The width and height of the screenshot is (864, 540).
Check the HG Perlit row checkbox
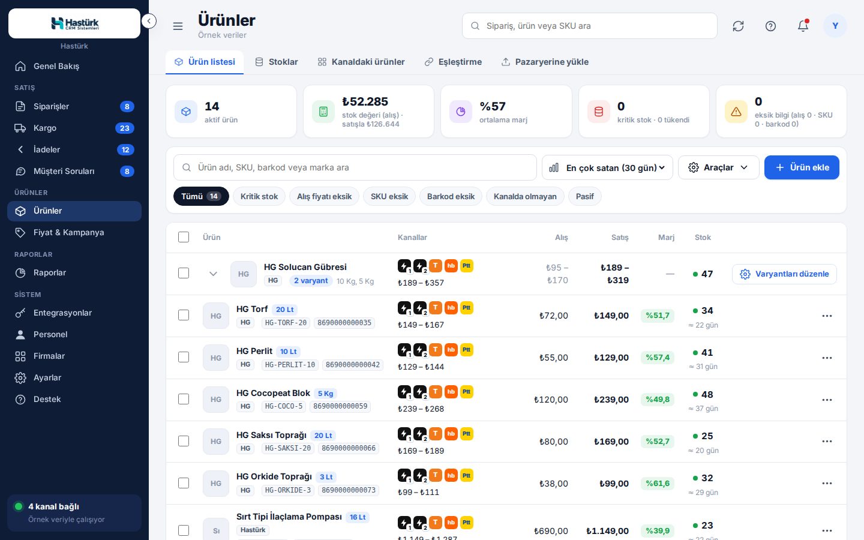184,357
